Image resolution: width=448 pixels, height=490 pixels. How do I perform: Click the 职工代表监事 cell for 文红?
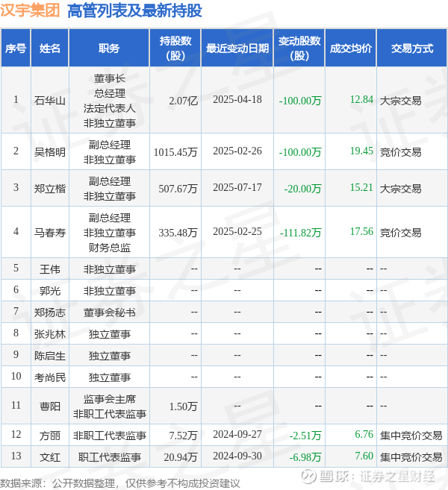pos(109,457)
